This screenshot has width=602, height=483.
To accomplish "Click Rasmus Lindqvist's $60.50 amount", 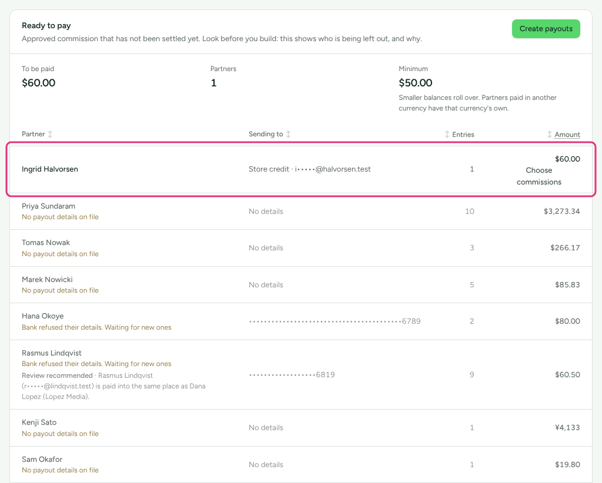I will pos(567,375).
